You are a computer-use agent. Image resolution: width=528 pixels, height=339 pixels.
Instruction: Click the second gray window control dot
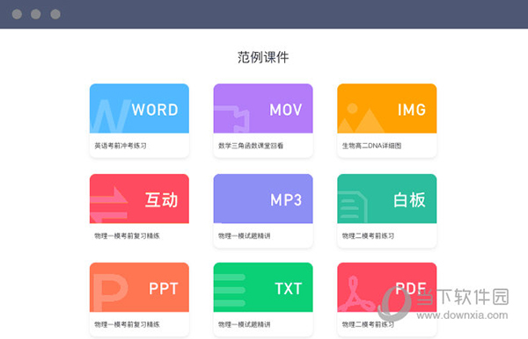click(x=36, y=14)
